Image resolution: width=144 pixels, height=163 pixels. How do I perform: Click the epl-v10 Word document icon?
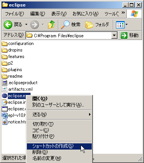[x=5, y=115]
